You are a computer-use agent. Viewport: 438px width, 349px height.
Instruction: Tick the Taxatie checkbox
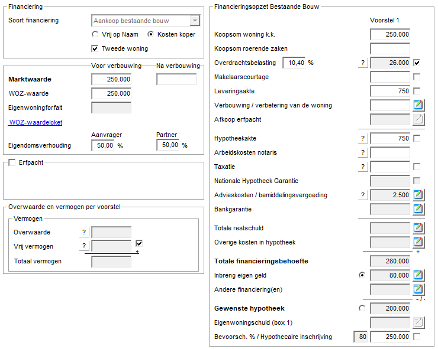click(x=417, y=167)
